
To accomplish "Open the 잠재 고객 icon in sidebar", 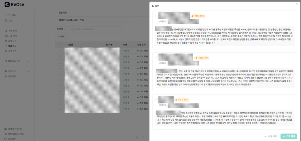I will 6,41.
